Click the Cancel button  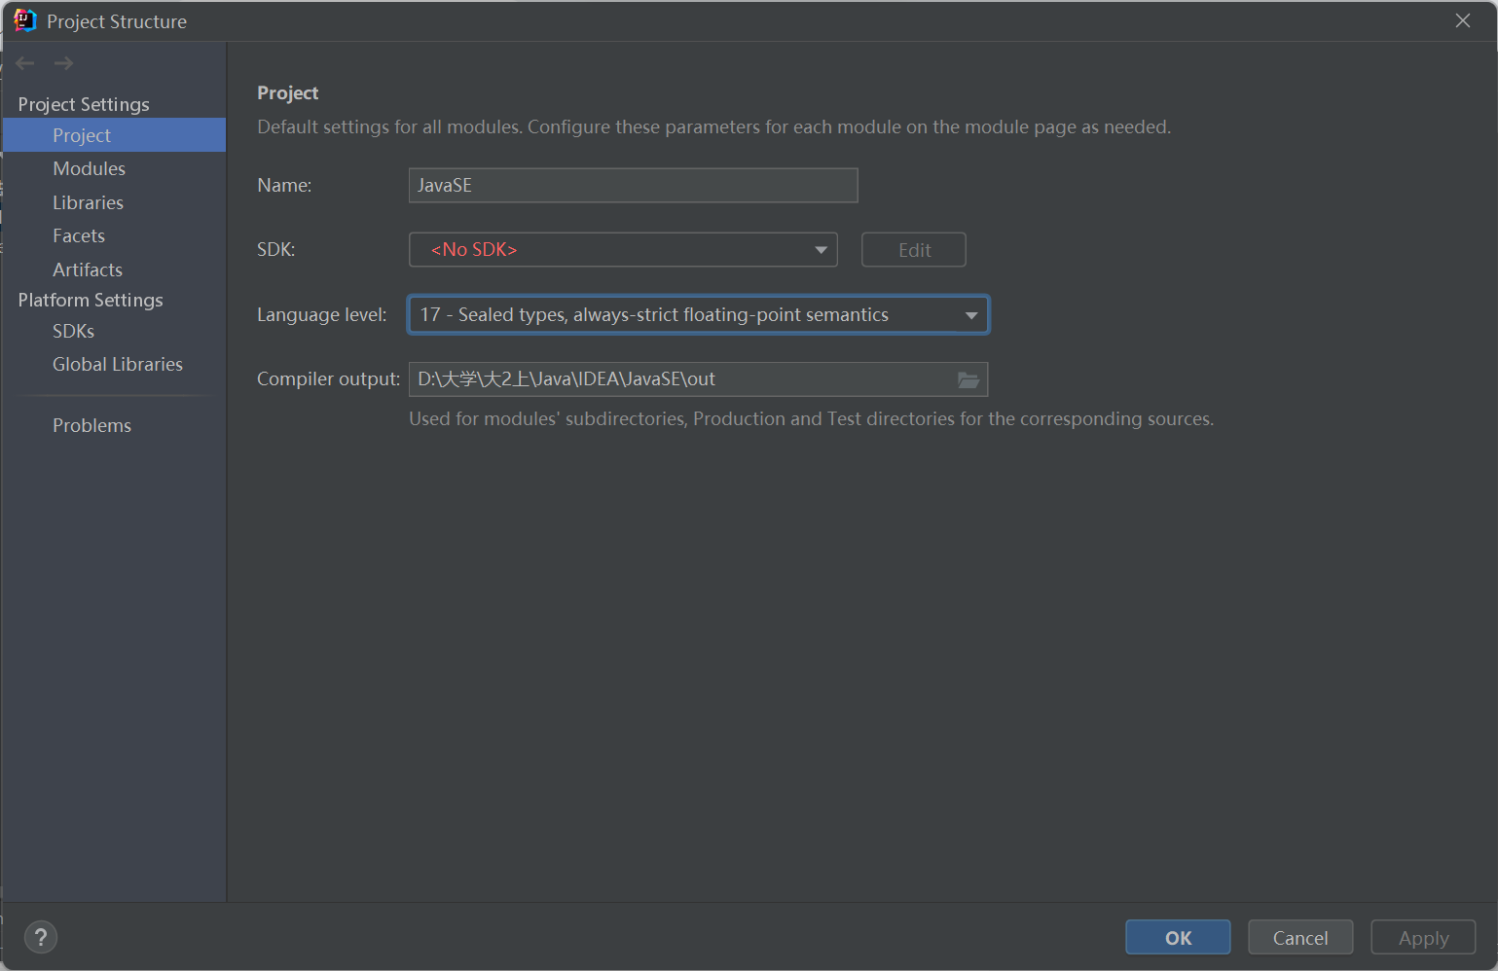pyautogui.click(x=1299, y=938)
